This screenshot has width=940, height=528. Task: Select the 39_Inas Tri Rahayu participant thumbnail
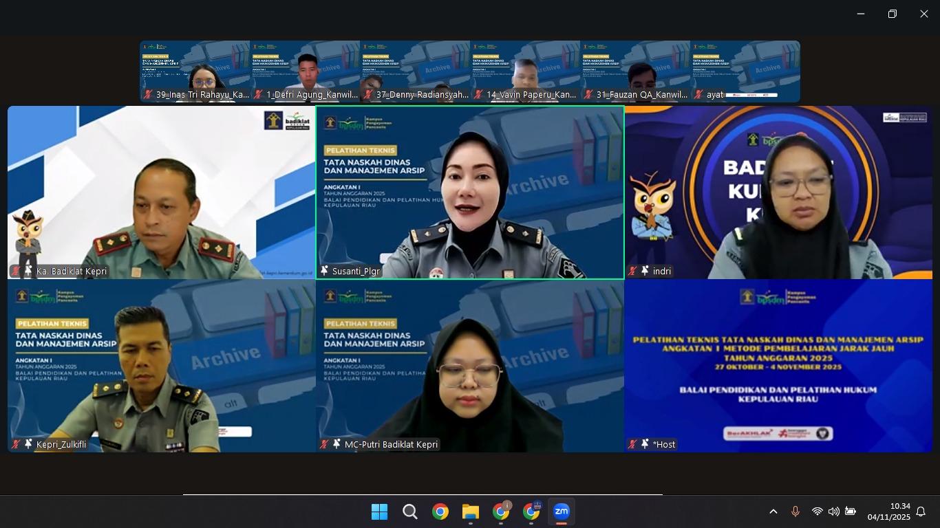pos(195,71)
